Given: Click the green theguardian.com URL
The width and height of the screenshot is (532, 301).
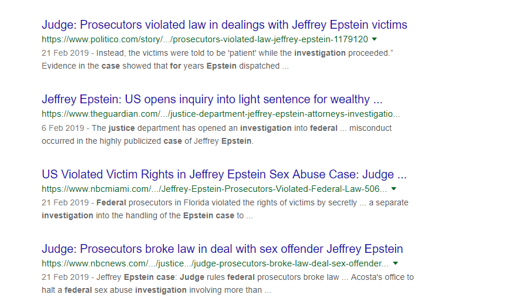Looking at the screenshot, I should pyautogui.click(x=221, y=114).
